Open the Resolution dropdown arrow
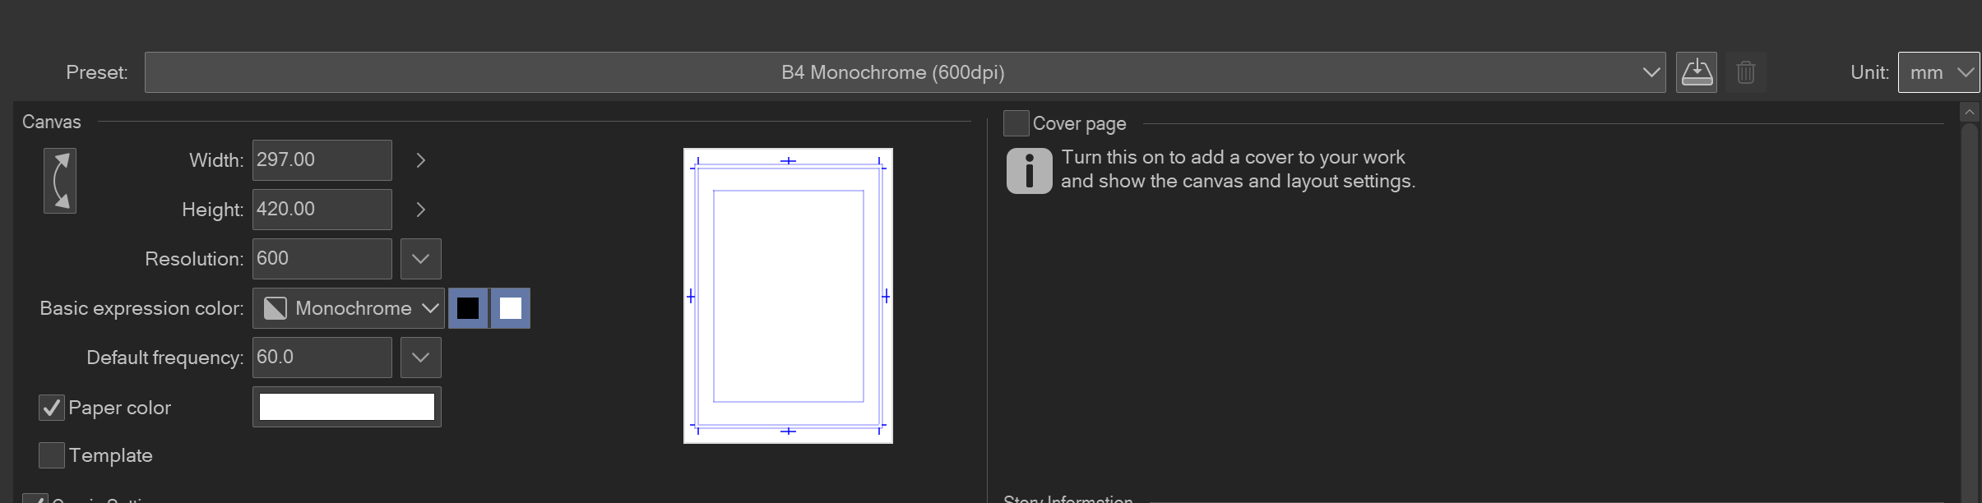Screen dimensions: 1982x503 (x=421, y=259)
